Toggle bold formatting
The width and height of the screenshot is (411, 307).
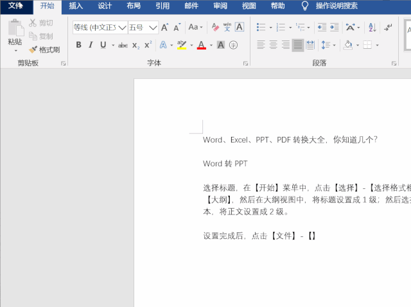tap(78, 45)
